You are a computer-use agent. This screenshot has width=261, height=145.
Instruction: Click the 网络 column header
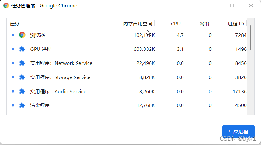tap(204, 24)
